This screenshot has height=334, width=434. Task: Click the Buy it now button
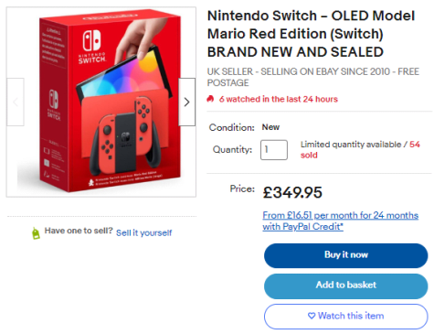click(345, 255)
